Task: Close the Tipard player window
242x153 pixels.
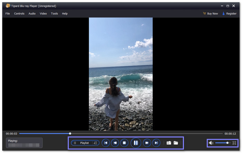Action: point(233,6)
